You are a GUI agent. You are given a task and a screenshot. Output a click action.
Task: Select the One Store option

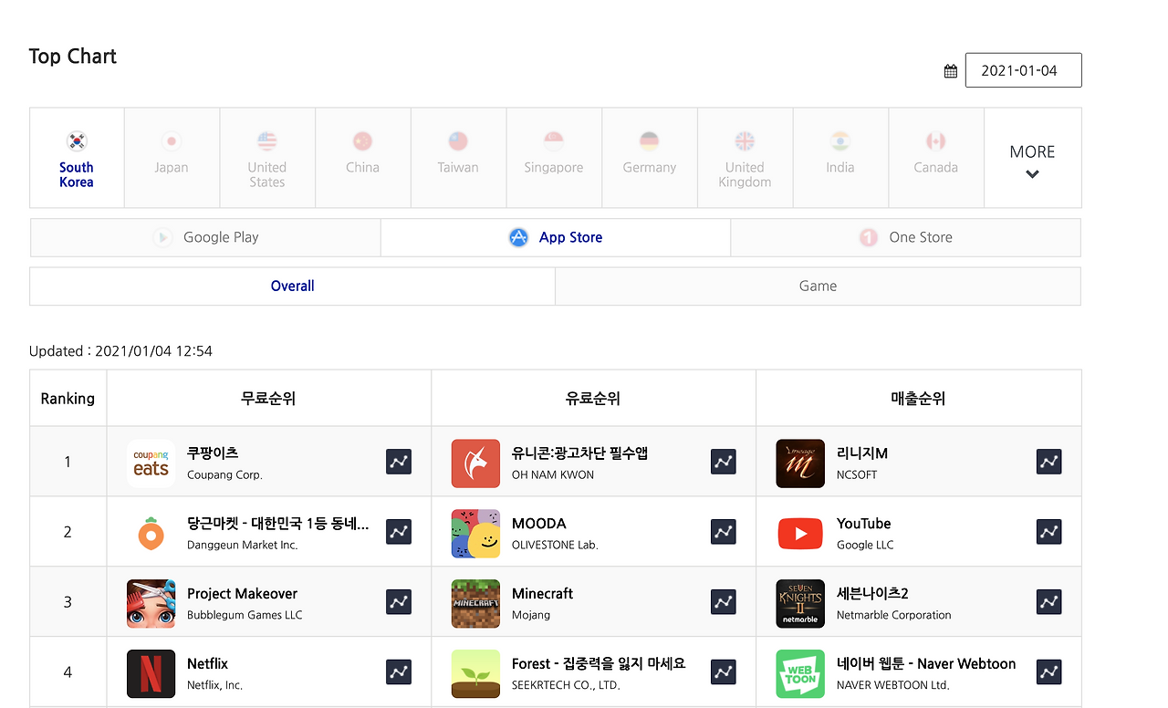click(x=905, y=236)
